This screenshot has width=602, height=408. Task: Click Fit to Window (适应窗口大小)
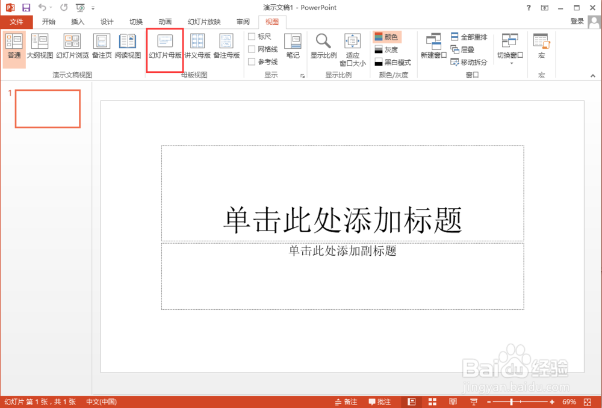pyautogui.click(x=352, y=50)
